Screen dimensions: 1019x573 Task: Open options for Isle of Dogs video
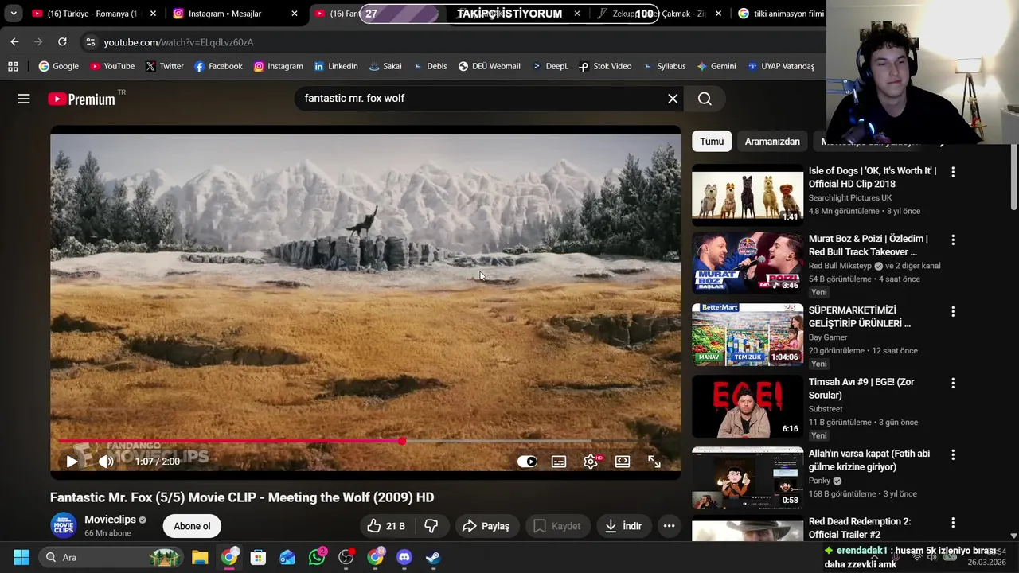(953, 172)
